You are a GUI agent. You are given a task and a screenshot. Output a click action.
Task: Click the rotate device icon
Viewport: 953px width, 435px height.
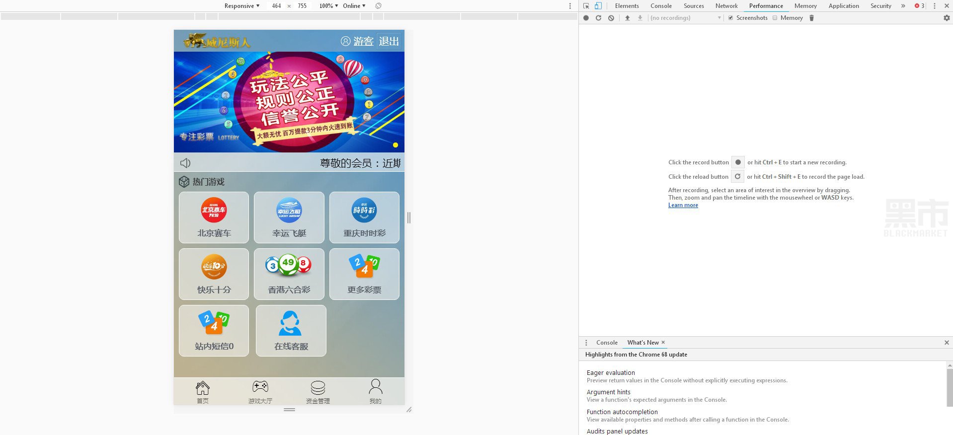pyautogui.click(x=379, y=6)
